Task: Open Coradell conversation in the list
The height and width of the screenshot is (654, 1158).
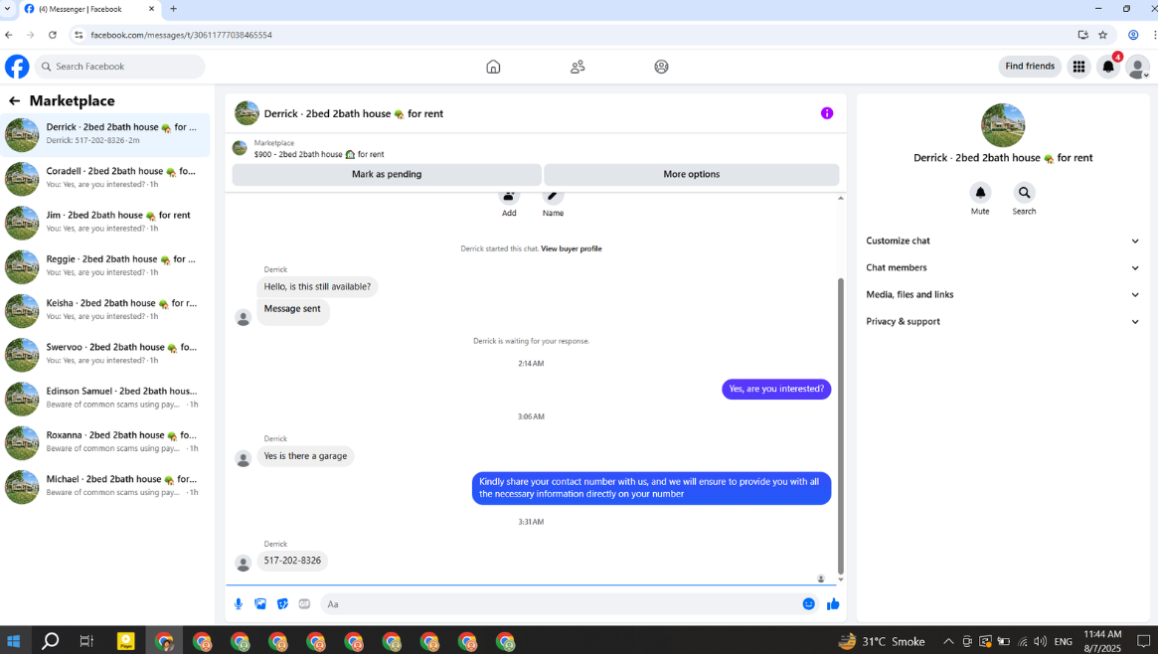Action: (105, 178)
